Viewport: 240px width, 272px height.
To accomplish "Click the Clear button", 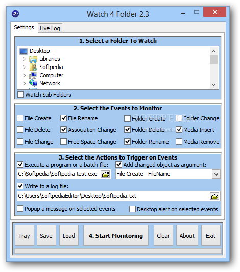I will click(x=163, y=236).
